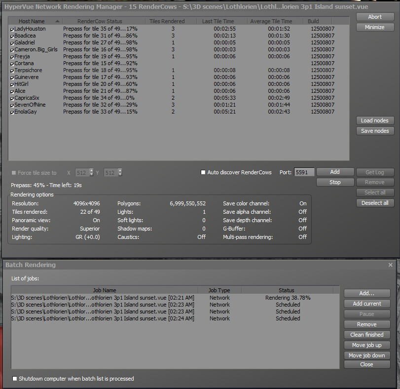Move job down in the queue

367,355
